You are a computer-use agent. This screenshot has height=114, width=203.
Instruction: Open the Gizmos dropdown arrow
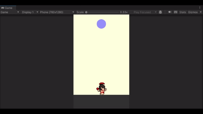tap(201, 12)
